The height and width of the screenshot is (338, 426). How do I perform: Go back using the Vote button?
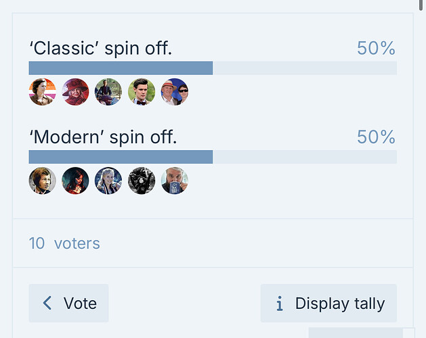click(x=68, y=303)
